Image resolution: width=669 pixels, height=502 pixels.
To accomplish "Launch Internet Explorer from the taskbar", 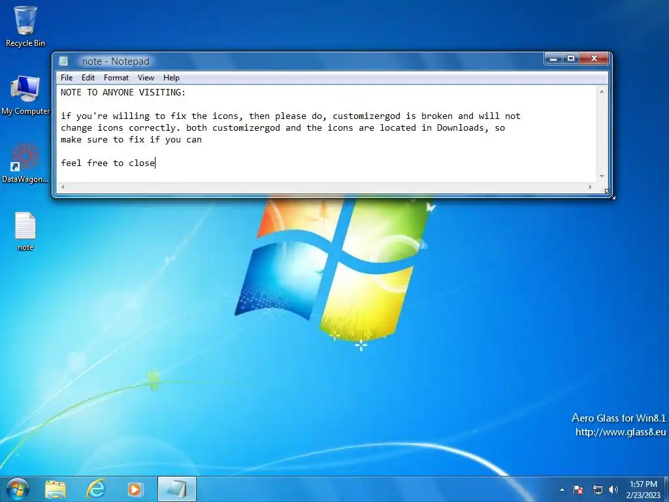I will click(96, 489).
